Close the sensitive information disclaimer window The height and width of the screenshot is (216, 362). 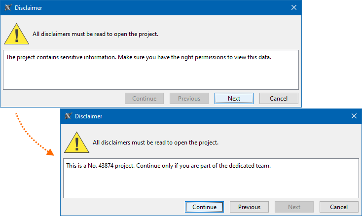click(294, 8)
